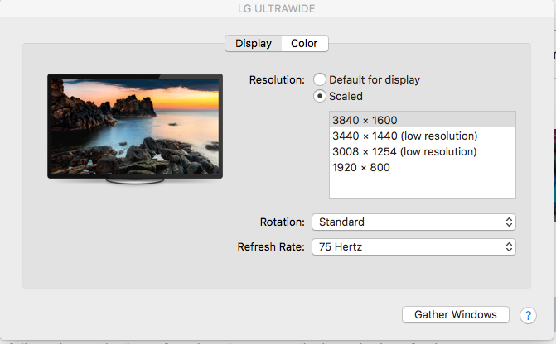Switch to the Color tab

pos(305,44)
